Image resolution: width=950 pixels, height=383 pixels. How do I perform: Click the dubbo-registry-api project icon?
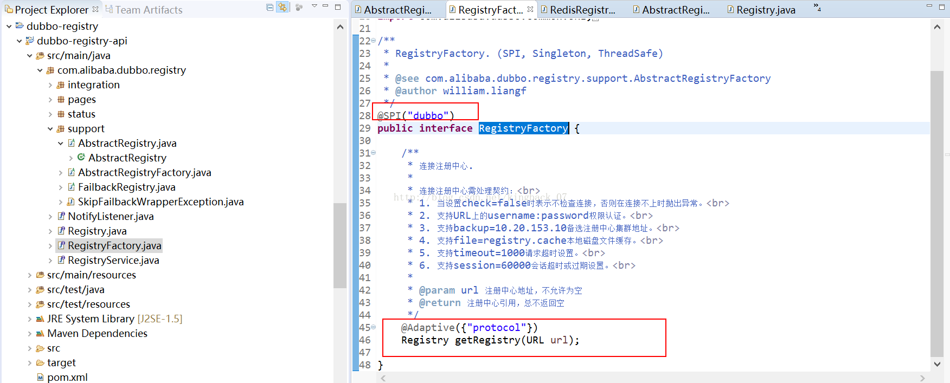tap(30, 41)
